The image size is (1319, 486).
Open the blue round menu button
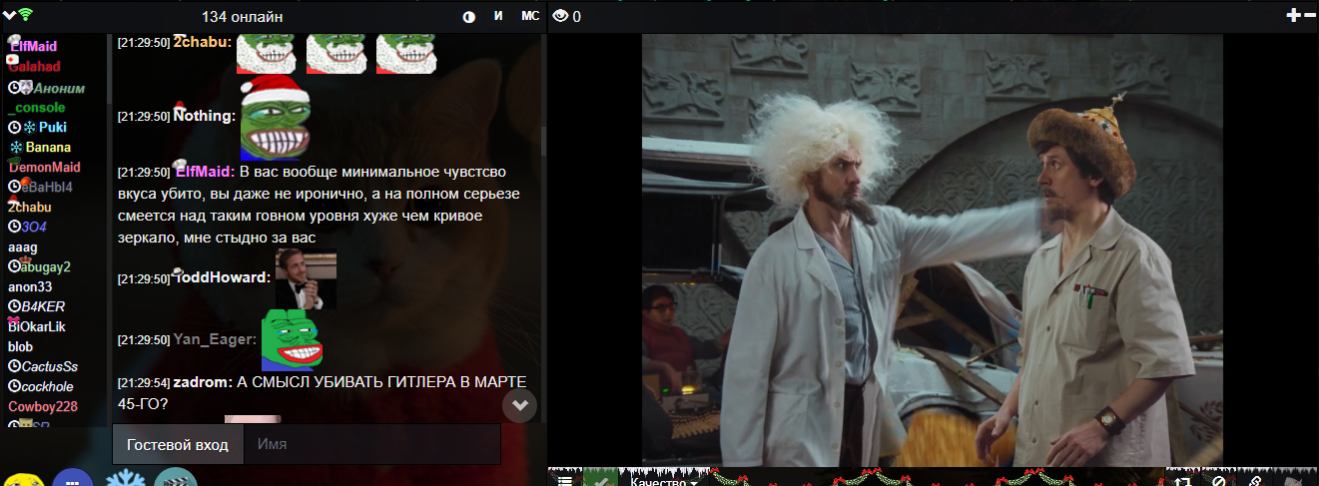click(x=72, y=477)
